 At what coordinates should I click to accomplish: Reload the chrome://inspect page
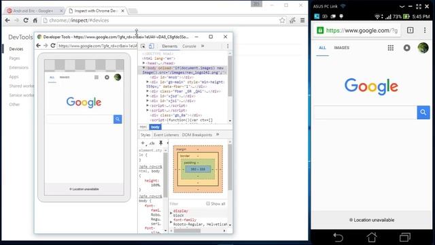click(26, 20)
